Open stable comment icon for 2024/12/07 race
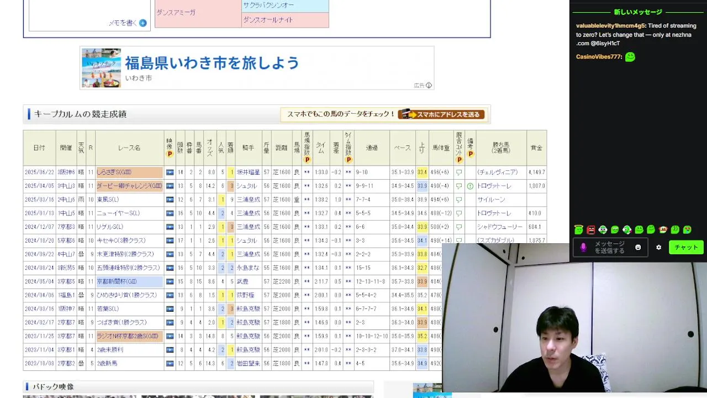Viewport: 707px width, 398px height. click(x=459, y=227)
